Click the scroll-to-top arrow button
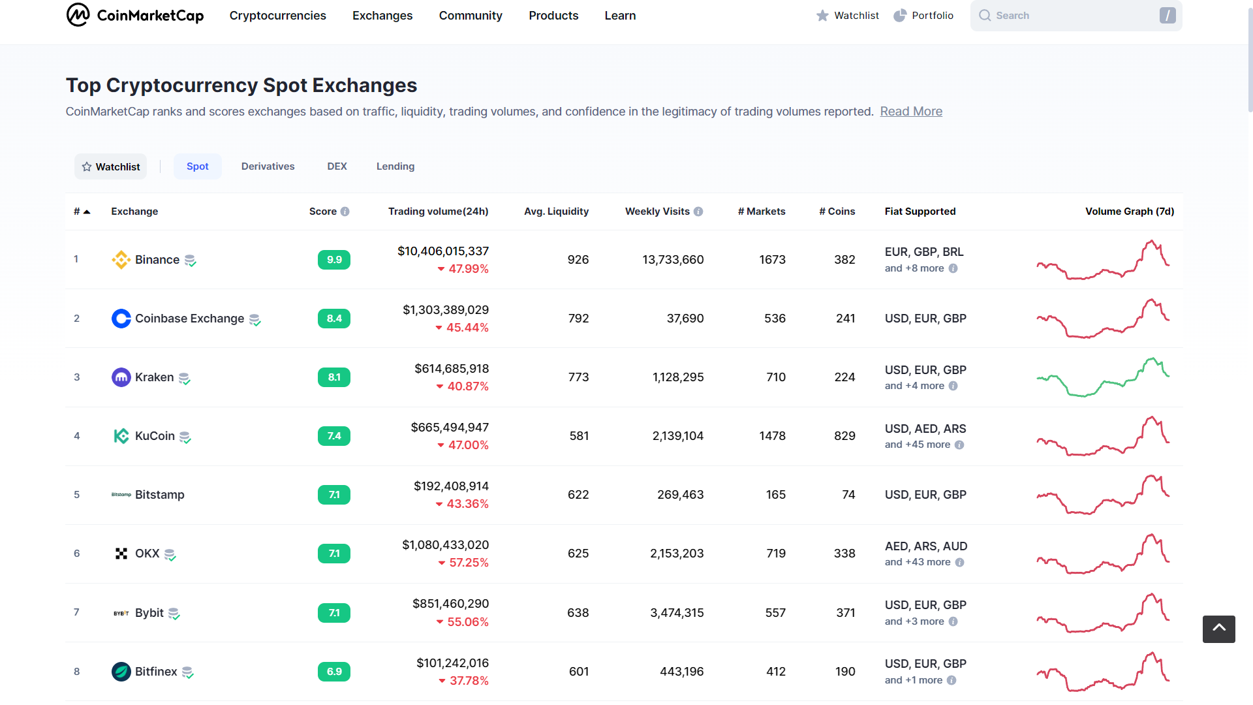Viewport: 1253px width, 705px height. [1218, 629]
